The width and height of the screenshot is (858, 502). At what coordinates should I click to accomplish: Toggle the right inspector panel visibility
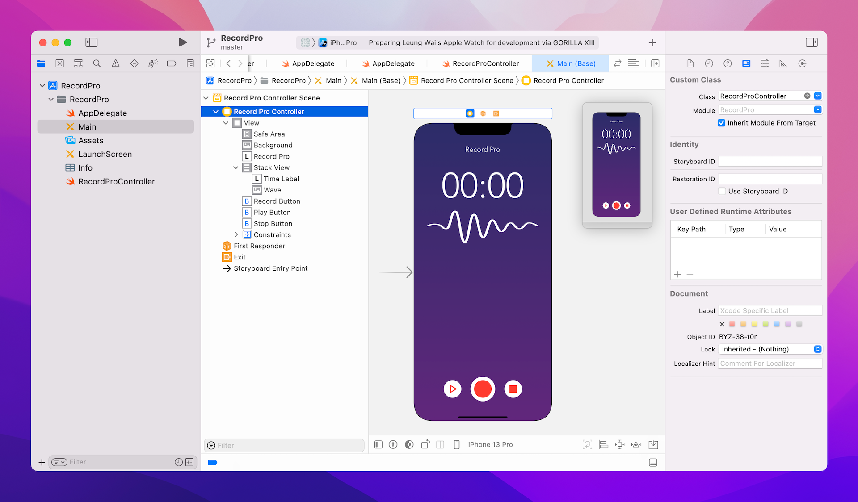[812, 42]
